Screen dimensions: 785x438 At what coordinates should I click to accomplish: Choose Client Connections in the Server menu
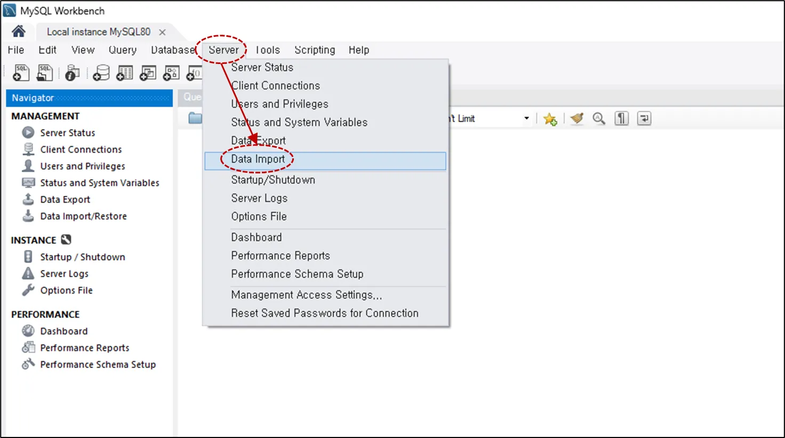pyautogui.click(x=325, y=85)
